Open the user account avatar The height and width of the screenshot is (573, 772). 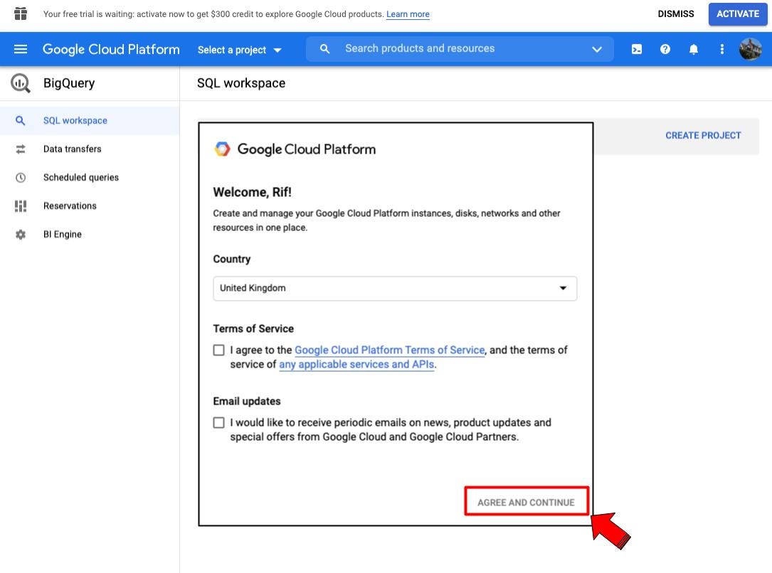point(751,49)
